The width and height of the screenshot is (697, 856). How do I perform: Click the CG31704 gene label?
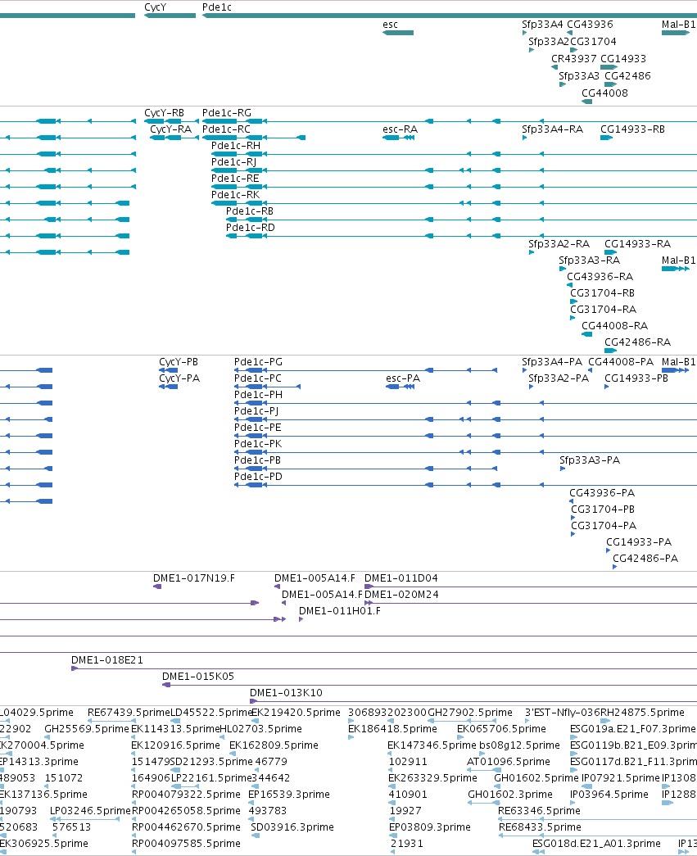(x=593, y=41)
